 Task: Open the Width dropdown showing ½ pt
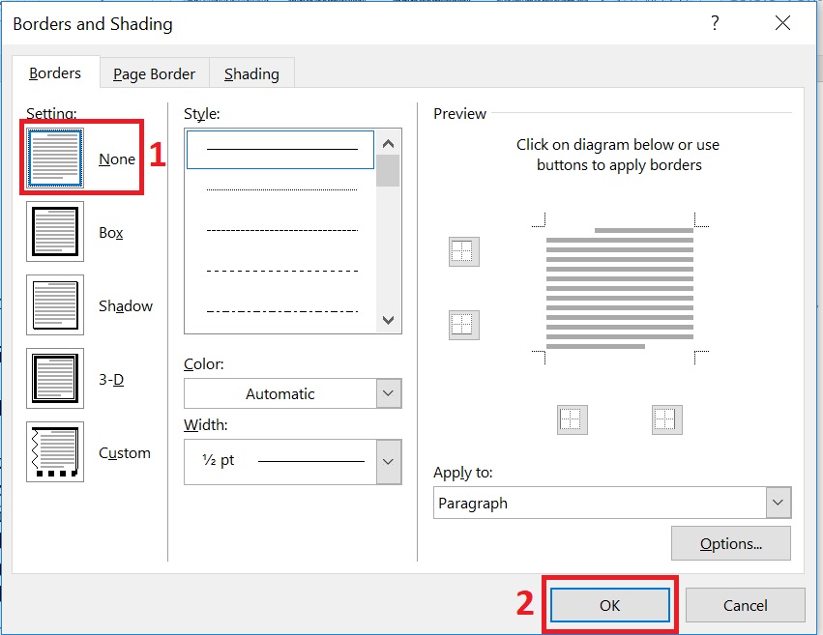[x=293, y=461]
